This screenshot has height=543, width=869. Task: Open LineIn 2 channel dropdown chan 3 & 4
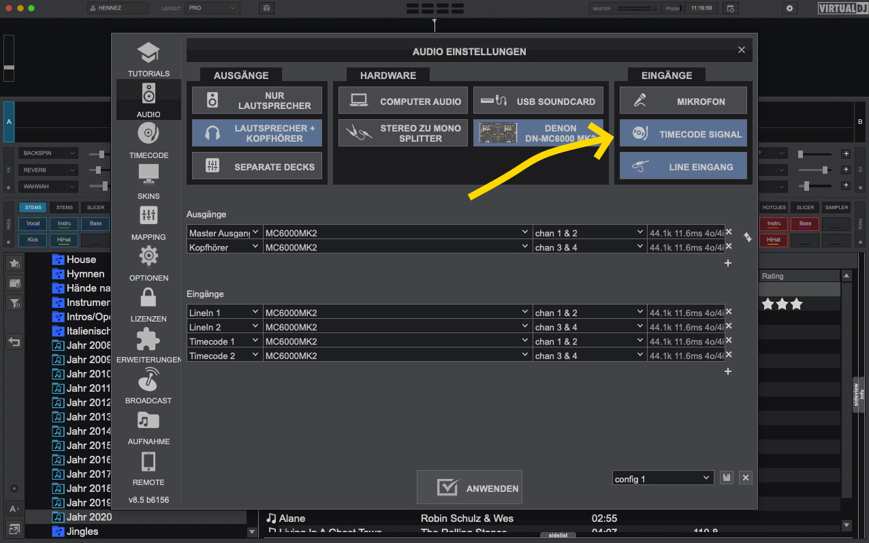pos(589,326)
